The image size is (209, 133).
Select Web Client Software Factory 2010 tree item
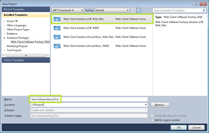[x=30, y=42]
